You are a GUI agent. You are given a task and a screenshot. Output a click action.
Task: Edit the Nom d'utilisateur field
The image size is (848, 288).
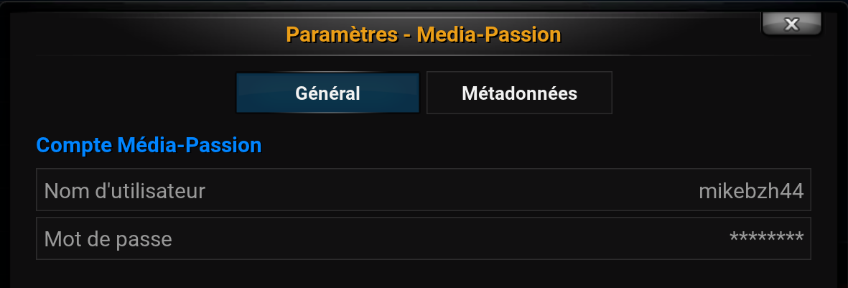click(423, 190)
